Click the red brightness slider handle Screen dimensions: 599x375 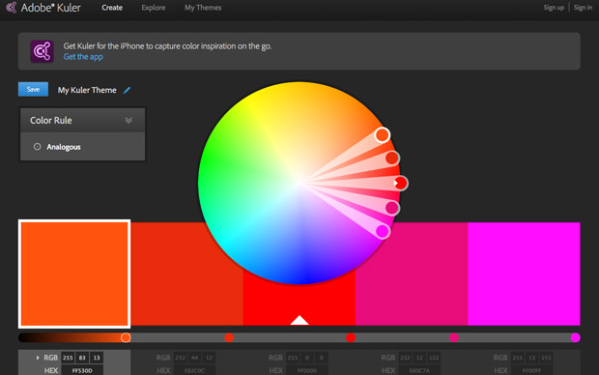(351, 337)
